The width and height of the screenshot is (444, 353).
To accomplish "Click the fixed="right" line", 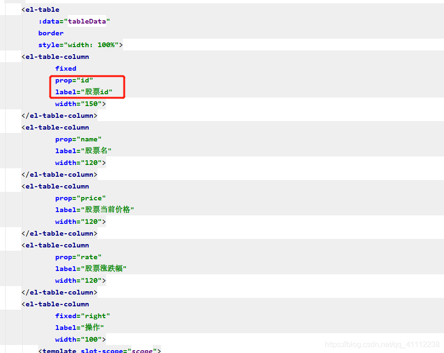I will 82,316.
